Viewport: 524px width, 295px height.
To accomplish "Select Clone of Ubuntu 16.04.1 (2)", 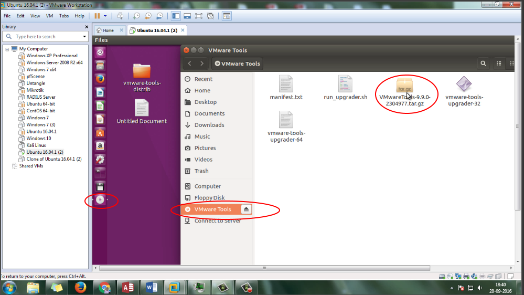I will [54, 159].
